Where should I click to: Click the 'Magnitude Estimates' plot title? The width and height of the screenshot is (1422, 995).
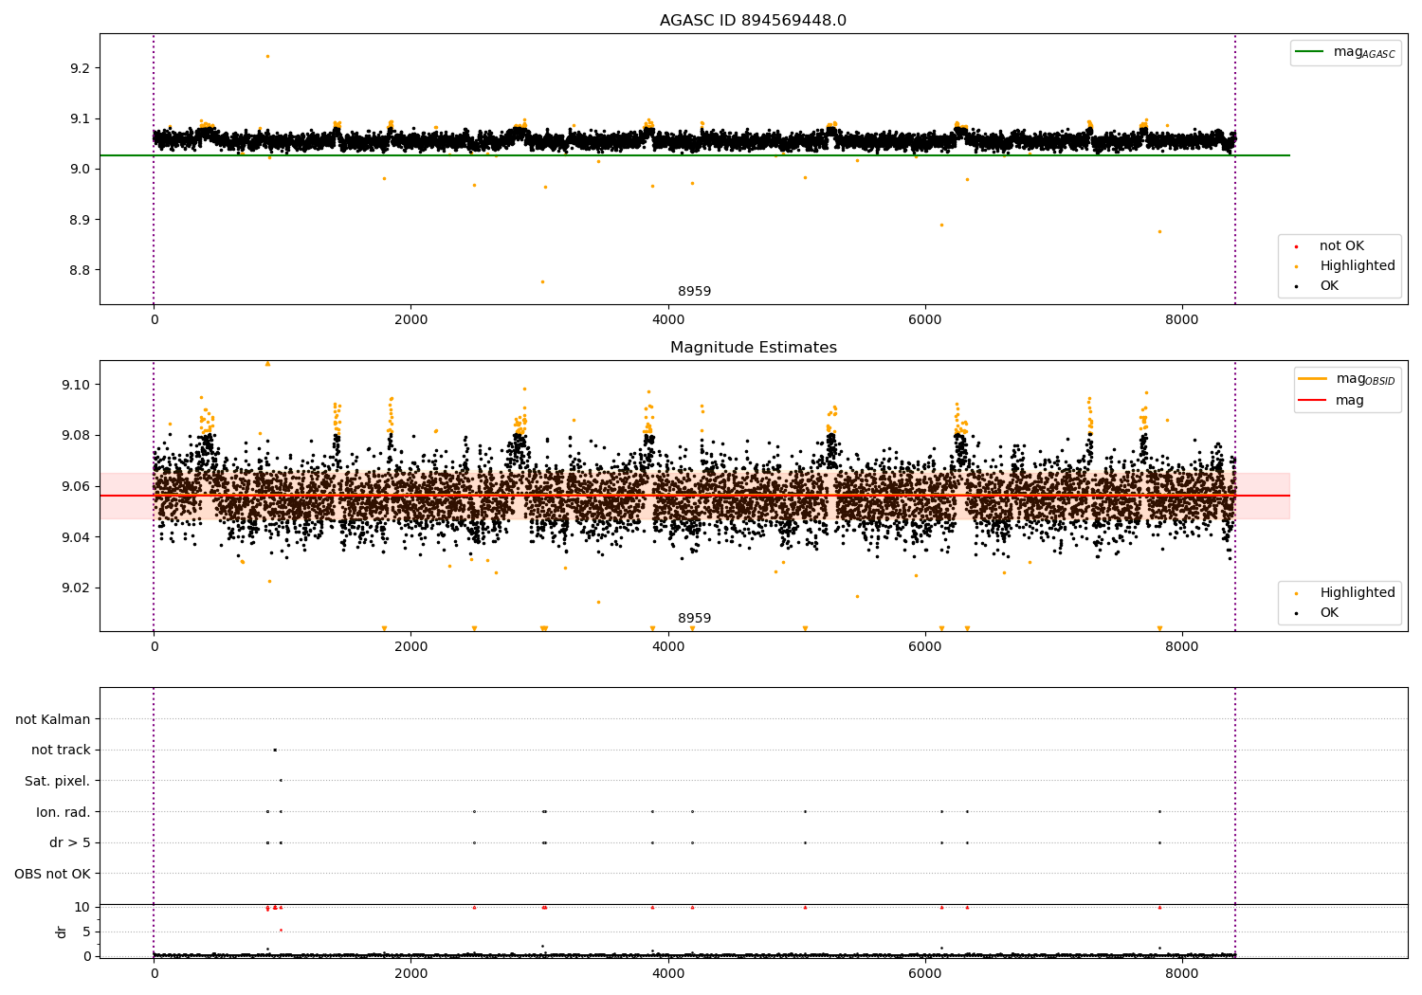pyautogui.click(x=753, y=348)
